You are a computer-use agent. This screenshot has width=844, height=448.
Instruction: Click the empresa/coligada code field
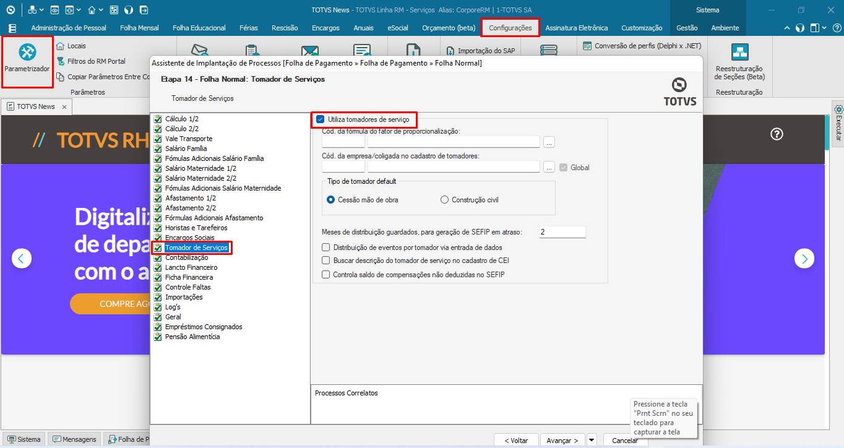(x=343, y=166)
